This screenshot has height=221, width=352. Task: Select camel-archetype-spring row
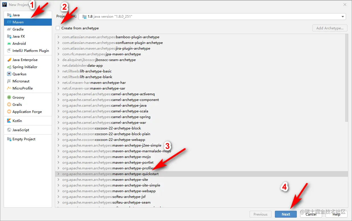[200, 117]
